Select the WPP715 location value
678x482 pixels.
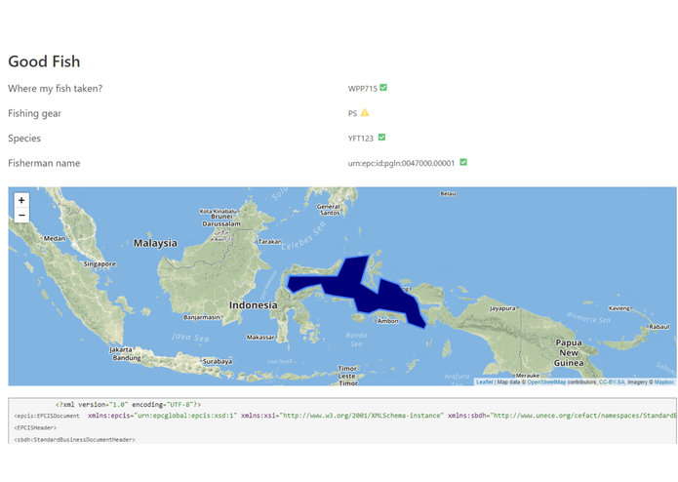tap(362, 89)
